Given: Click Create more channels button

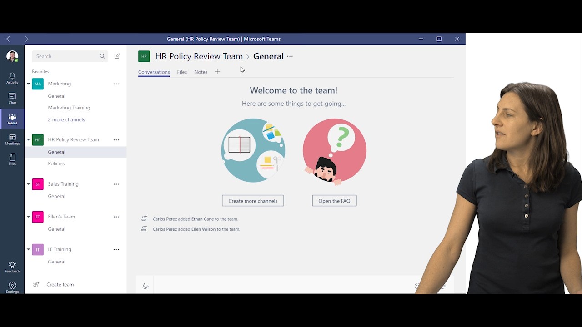Looking at the screenshot, I should pyautogui.click(x=253, y=201).
